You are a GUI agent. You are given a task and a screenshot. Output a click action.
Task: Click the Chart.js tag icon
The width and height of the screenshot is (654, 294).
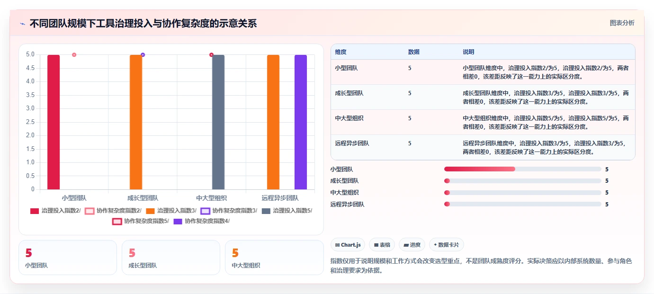click(337, 245)
